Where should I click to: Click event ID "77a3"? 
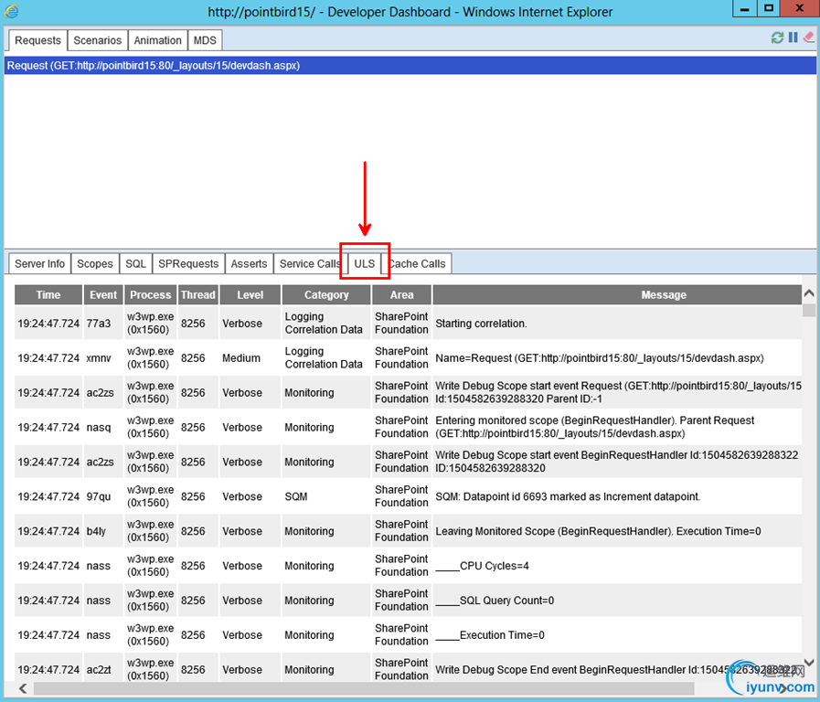coord(99,324)
